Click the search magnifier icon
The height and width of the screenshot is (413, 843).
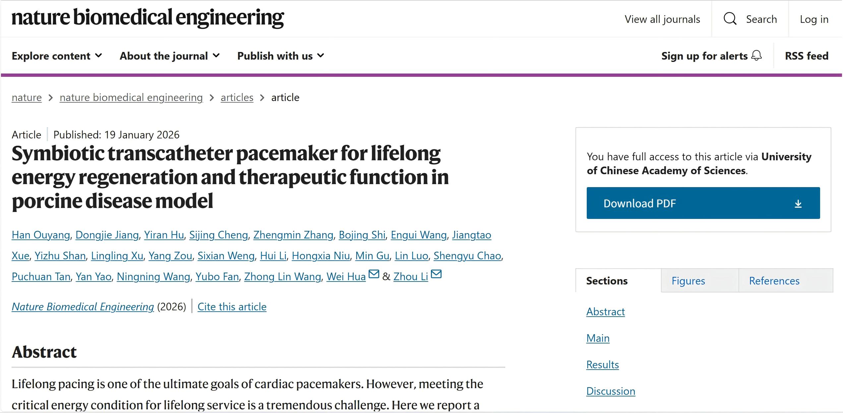[730, 19]
